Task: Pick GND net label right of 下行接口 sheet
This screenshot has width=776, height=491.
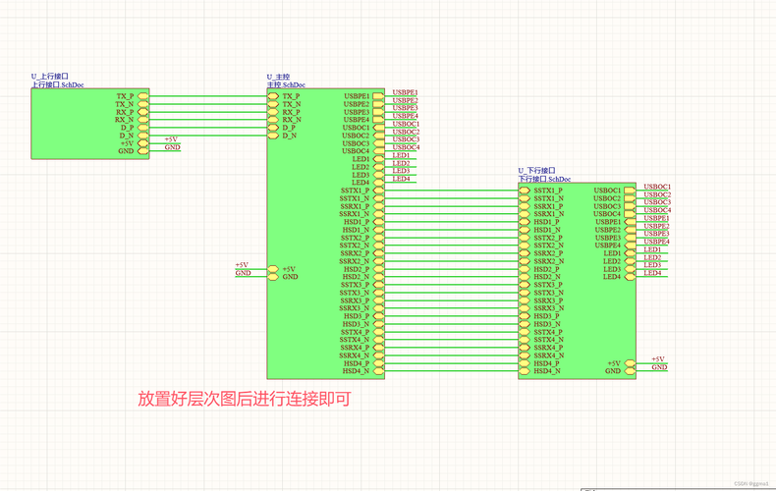Action: [x=659, y=367]
